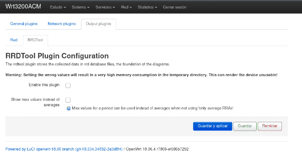
Task: Click the RRDTool Plugin Configuration heading
Action: [x=57, y=56]
